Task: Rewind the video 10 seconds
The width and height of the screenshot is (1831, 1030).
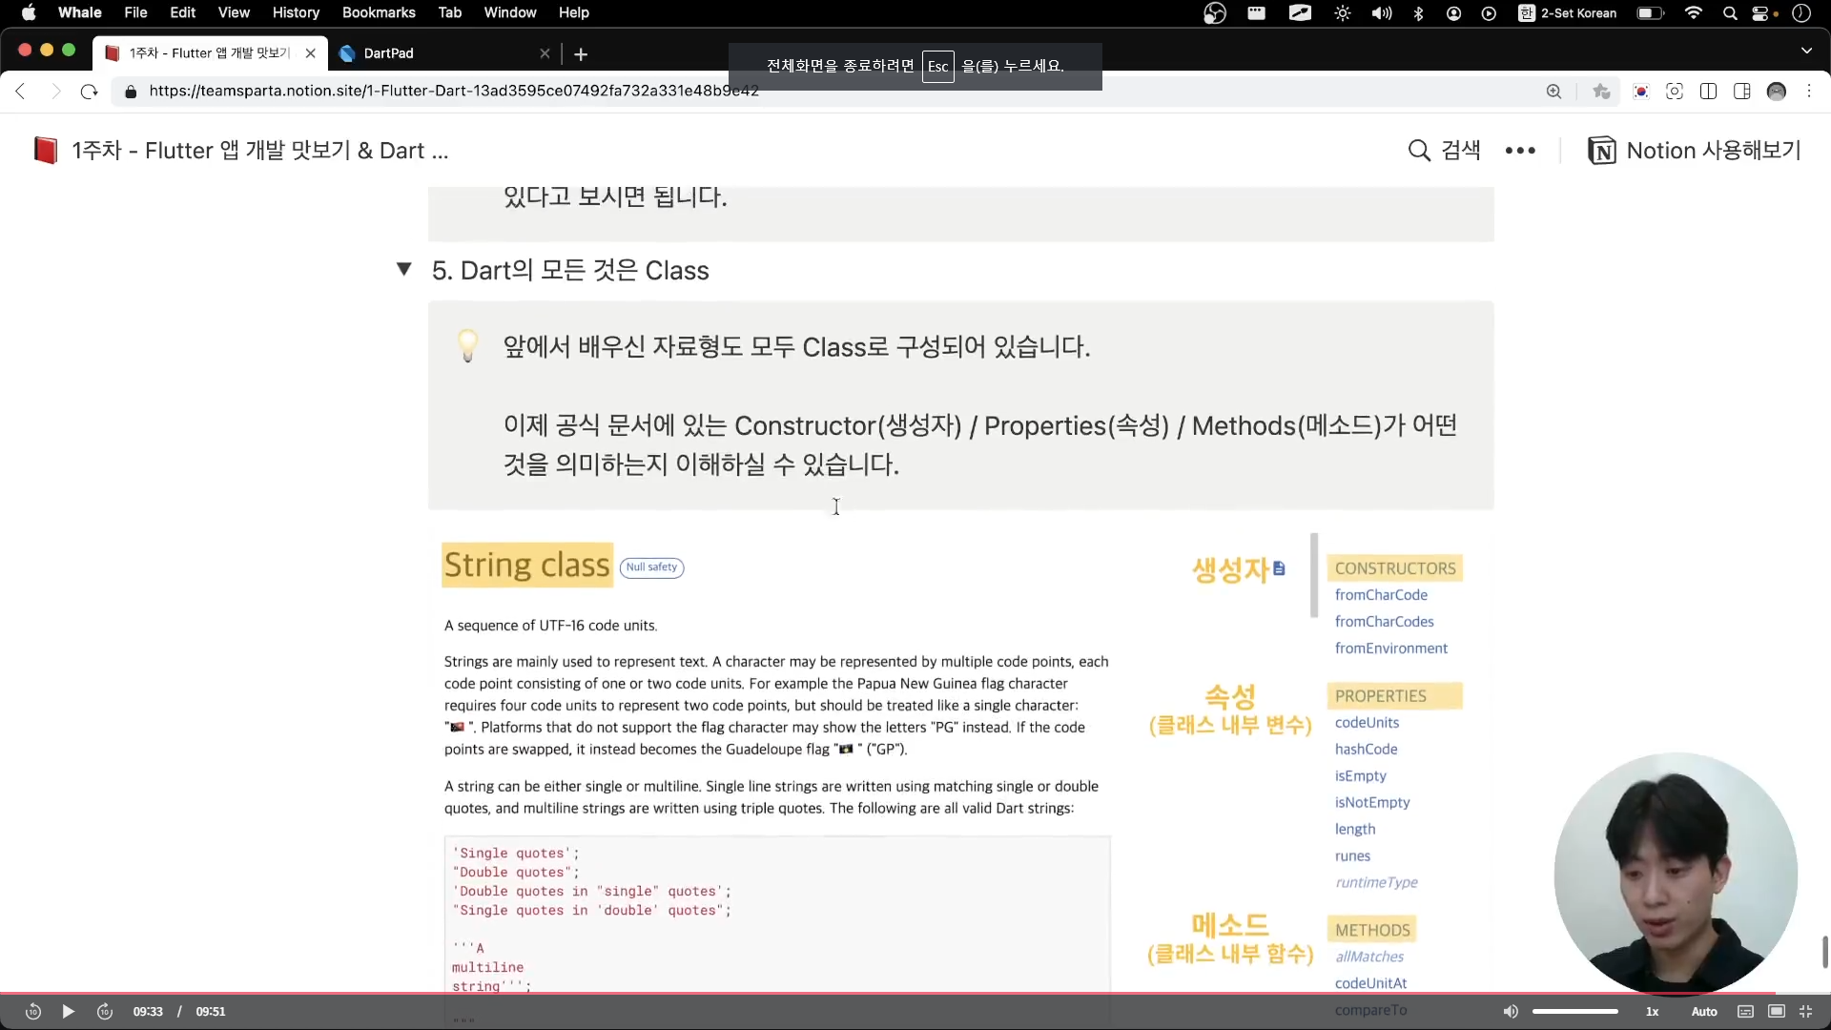Action: pos(32,1012)
